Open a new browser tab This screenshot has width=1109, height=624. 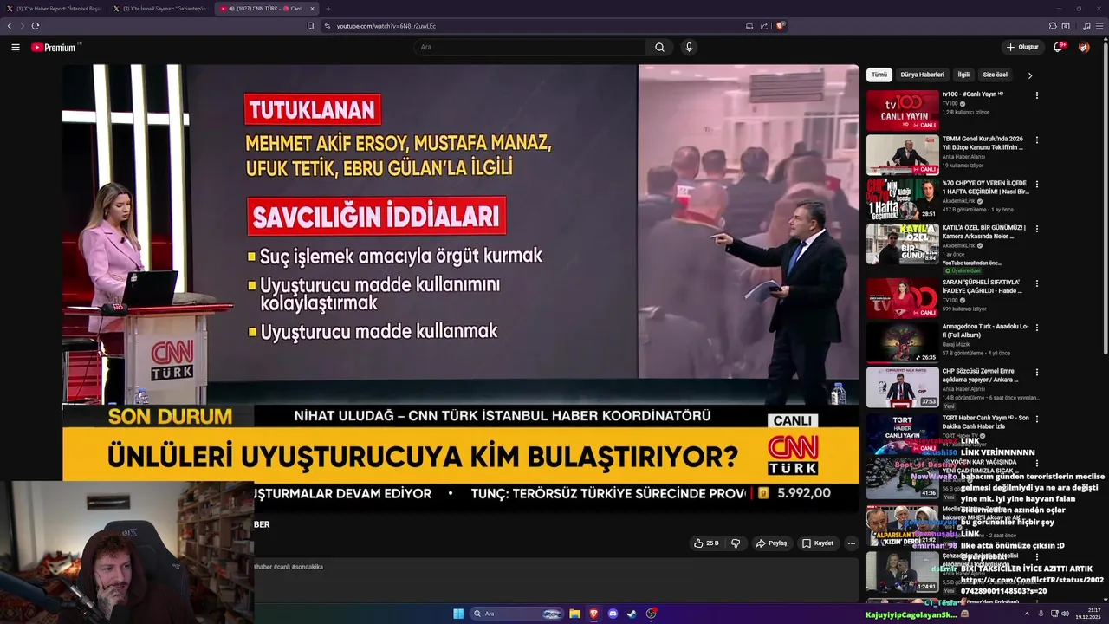pyautogui.click(x=328, y=9)
